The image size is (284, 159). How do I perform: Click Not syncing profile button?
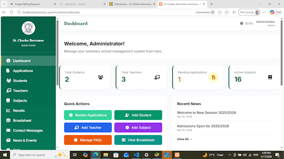(x=249, y=12)
